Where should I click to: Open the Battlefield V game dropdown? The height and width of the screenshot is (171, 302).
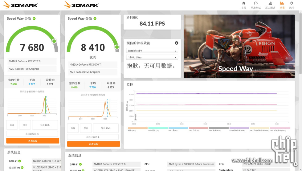tap(152, 51)
